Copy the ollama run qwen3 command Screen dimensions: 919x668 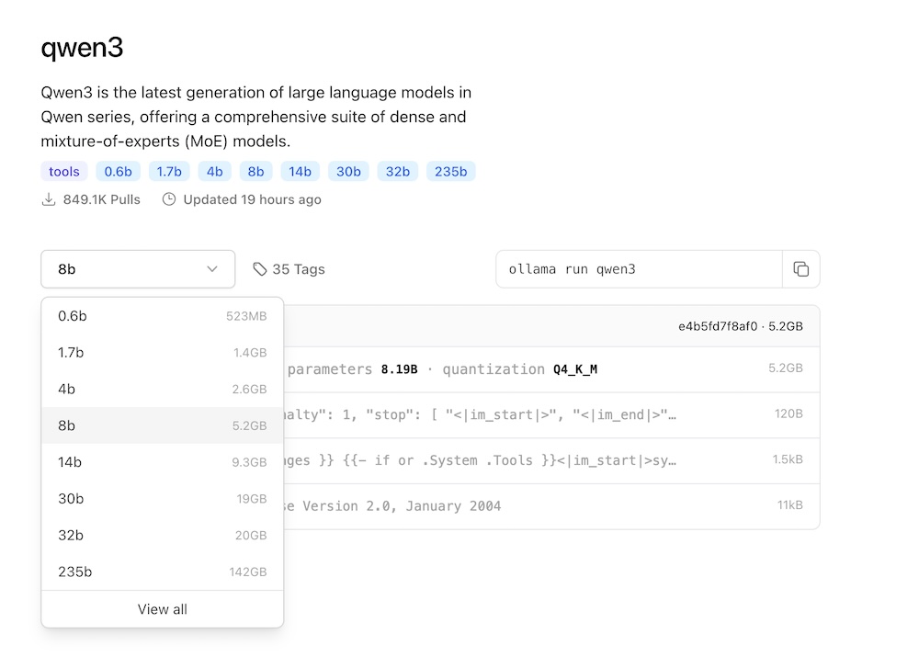click(800, 269)
